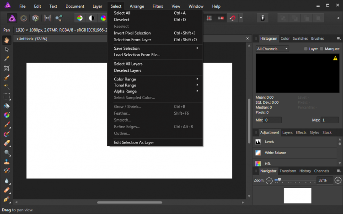The width and height of the screenshot is (343, 214).
Task: Click Select All in the menu
Action: tap(122, 13)
